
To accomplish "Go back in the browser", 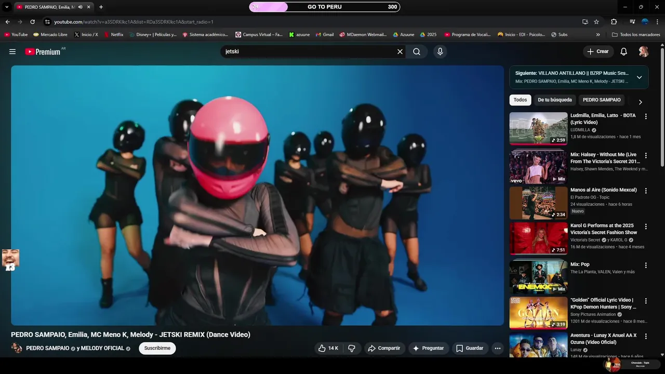I will coord(7,22).
